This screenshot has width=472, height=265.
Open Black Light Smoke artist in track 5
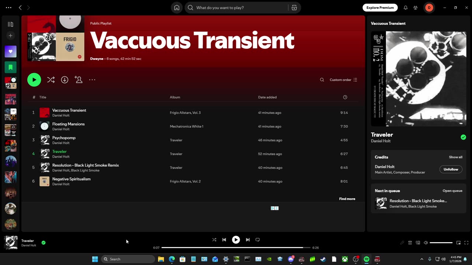point(85,170)
